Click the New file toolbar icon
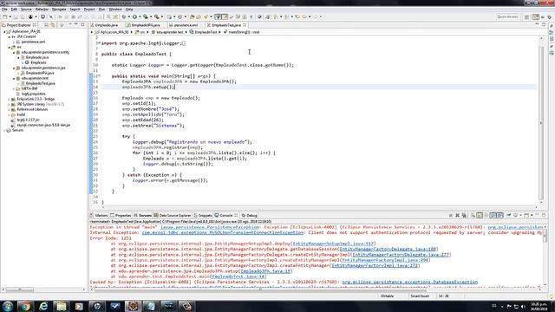Image resolution: width=555 pixels, height=312 pixels. [x=5, y=16]
